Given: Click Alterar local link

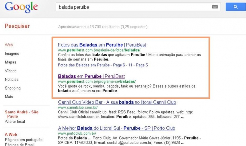Looking at the screenshot, I should [x=15, y=121].
